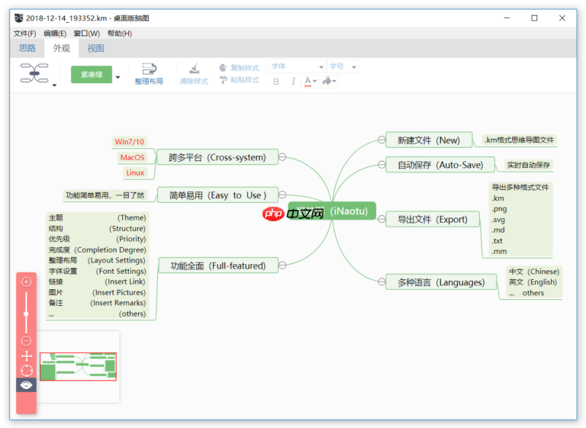Click the 粘贴样式 paste style icon
This screenshot has width=586, height=428.
point(224,80)
